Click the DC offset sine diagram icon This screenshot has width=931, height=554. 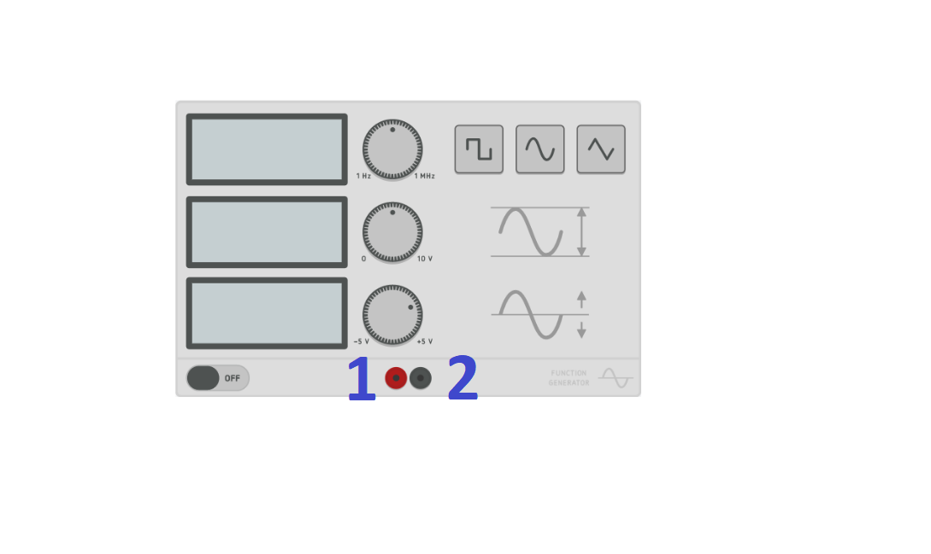(539, 314)
